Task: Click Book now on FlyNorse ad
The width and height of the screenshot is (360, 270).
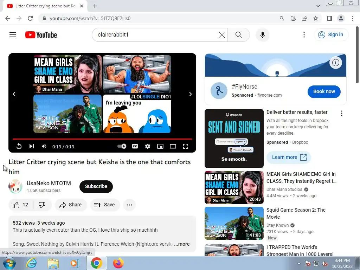Action: tap(324, 92)
